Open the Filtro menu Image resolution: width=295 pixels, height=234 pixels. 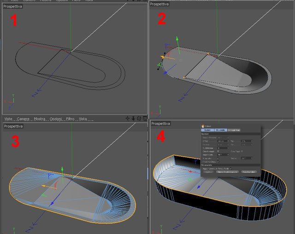tap(70, 119)
